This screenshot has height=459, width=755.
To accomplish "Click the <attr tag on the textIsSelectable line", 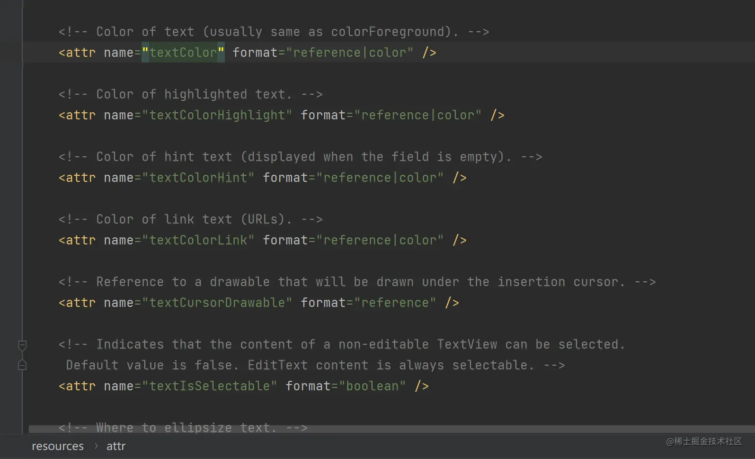I will tap(77, 386).
